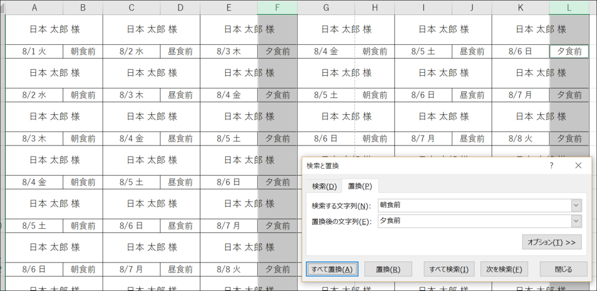Click 昼食前 cell next to 8/7 月 in column J
597x291 pixels.
coord(472,139)
